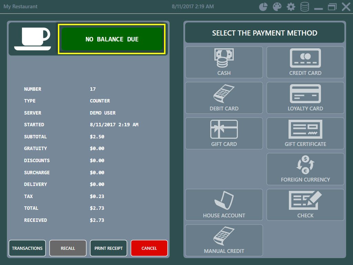Choose Credit Card payment
The width and height of the screenshot is (353, 265).
tap(305, 62)
